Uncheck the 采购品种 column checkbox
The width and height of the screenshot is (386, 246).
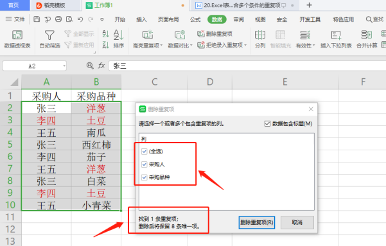pyautogui.click(x=145, y=177)
